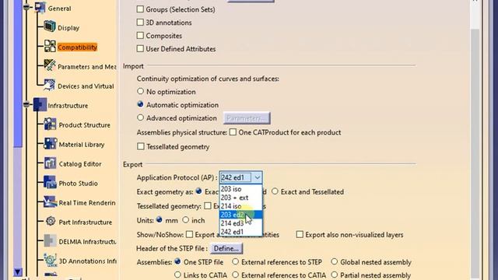Check One CATProduct for each product
This screenshot has width=498, height=280.
click(x=233, y=131)
